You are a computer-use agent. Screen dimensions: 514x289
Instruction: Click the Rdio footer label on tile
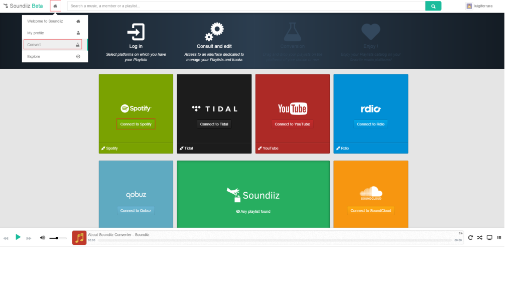click(342, 149)
